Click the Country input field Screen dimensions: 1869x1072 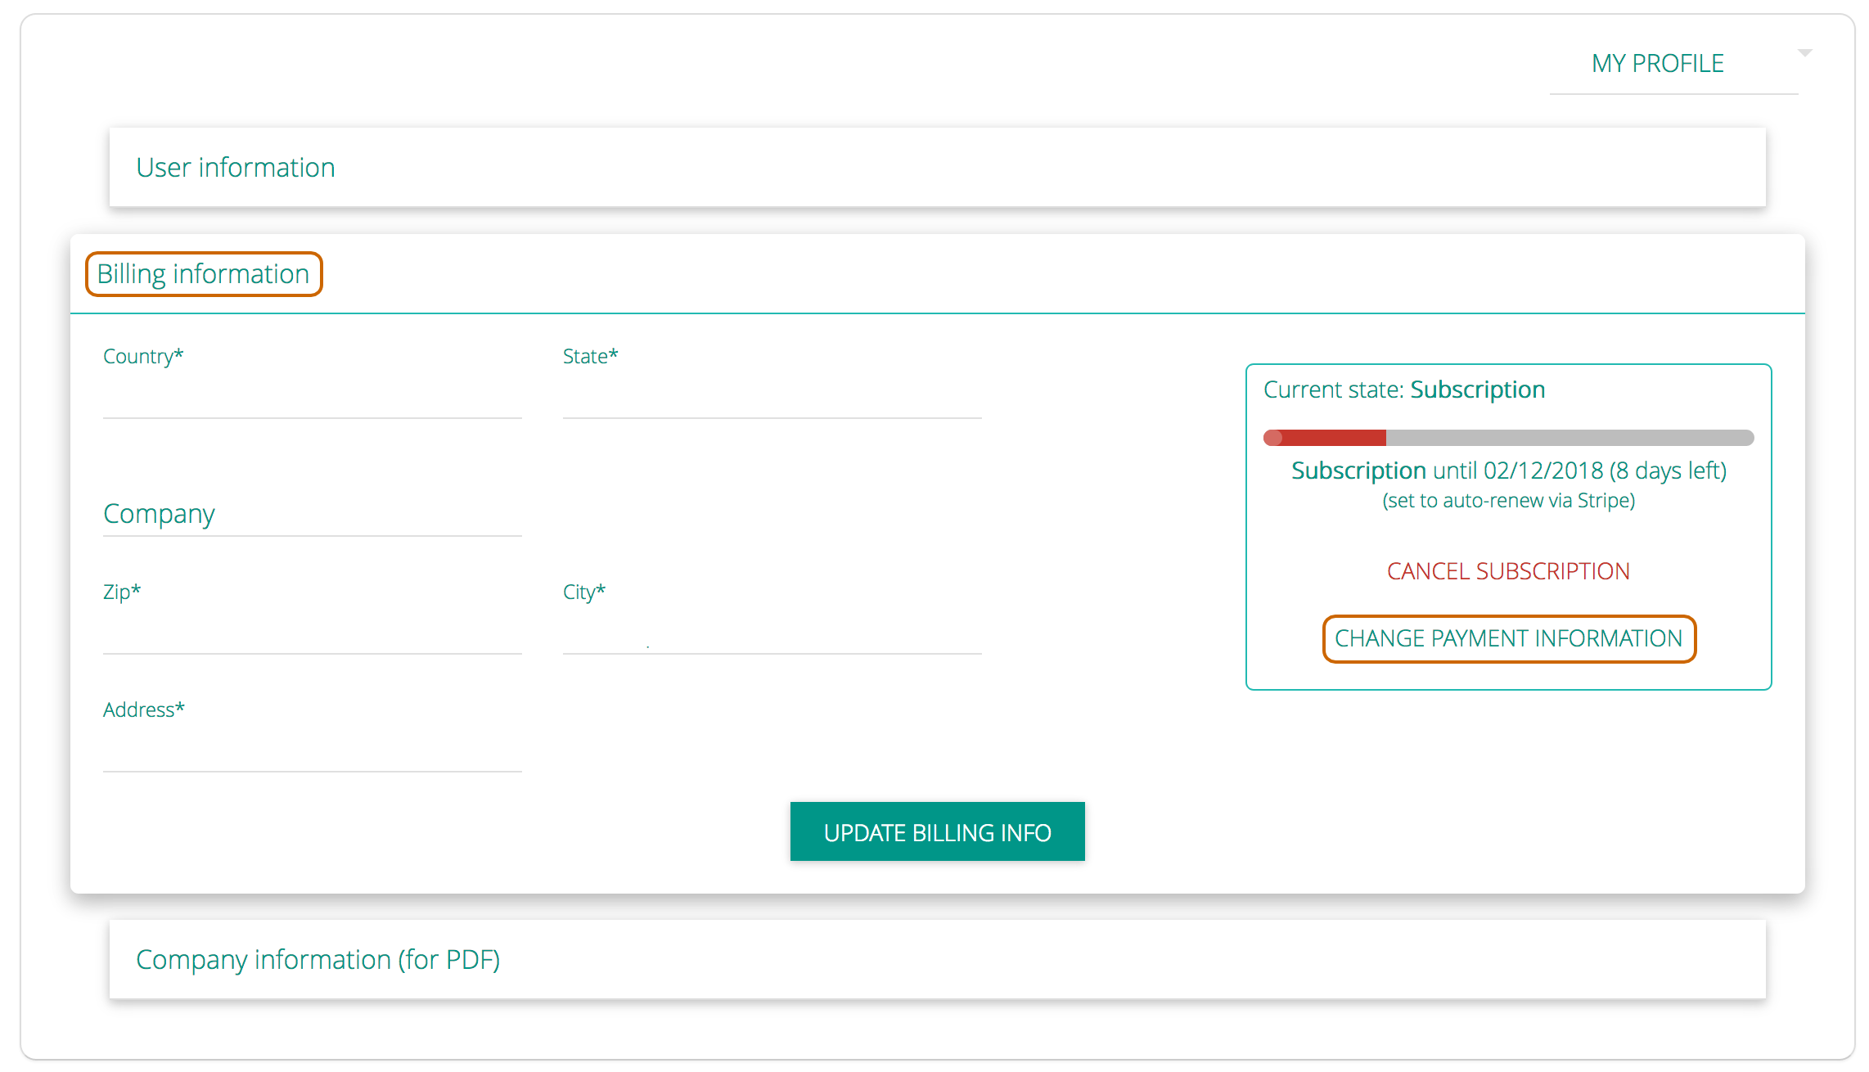(313, 397)
